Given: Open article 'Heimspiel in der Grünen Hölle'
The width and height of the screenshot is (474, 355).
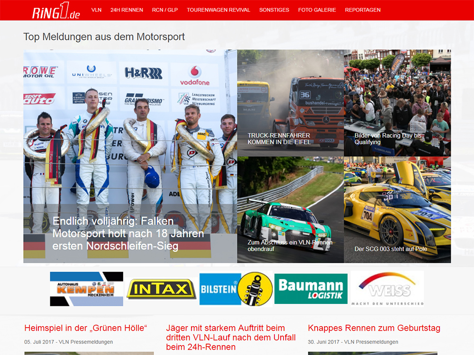Looking at the screenshot, I should (x=85, y=328).
